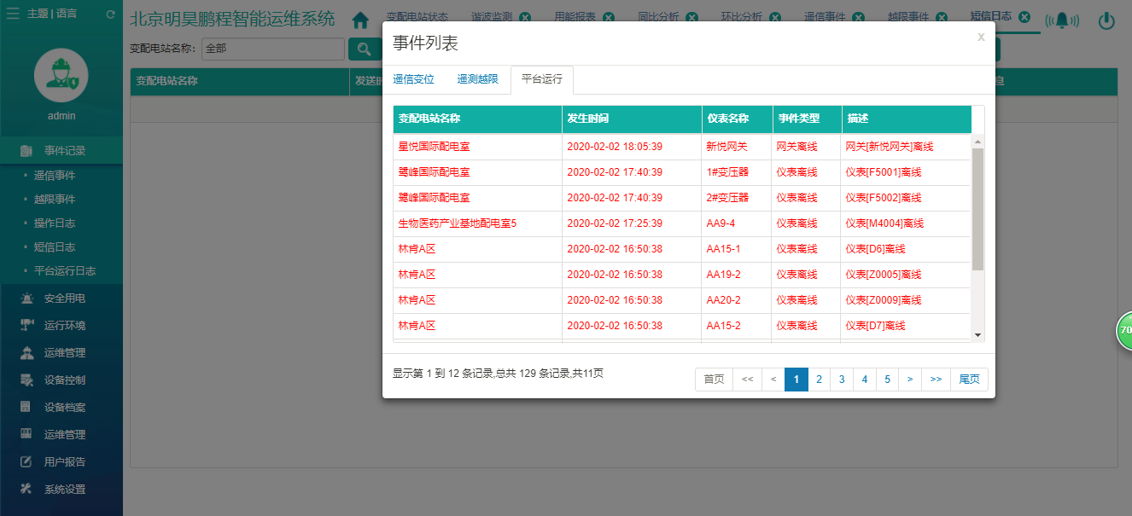Image resolution: width=1132 pixels, height=516 pixels.
Task: Click the admin avatar picture
Action: (x=61, y=75)
